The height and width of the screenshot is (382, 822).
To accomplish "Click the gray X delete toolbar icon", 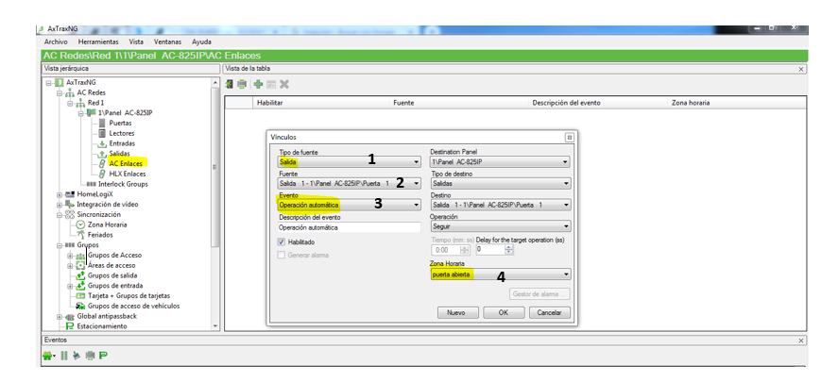I will click(x=284, y=84).
